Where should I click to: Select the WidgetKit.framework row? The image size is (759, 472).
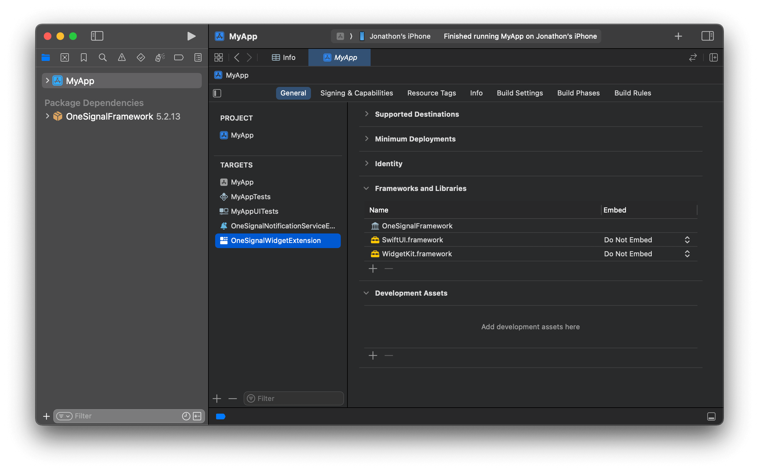coord(531,254)
